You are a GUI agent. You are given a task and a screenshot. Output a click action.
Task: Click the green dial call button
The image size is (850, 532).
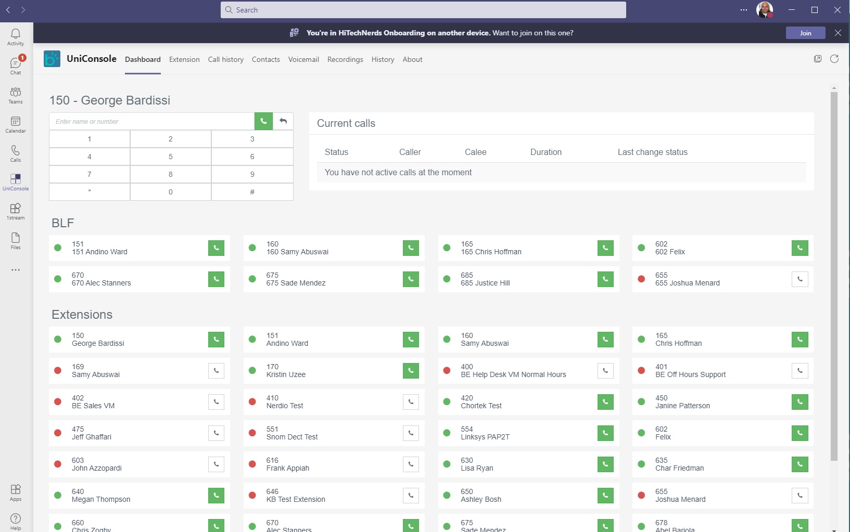point(263,121)
